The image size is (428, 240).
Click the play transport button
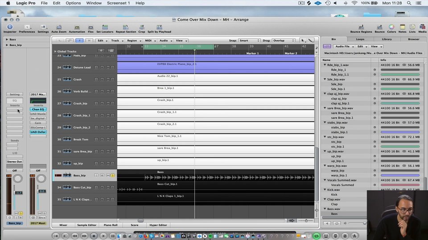pos(103,236)
